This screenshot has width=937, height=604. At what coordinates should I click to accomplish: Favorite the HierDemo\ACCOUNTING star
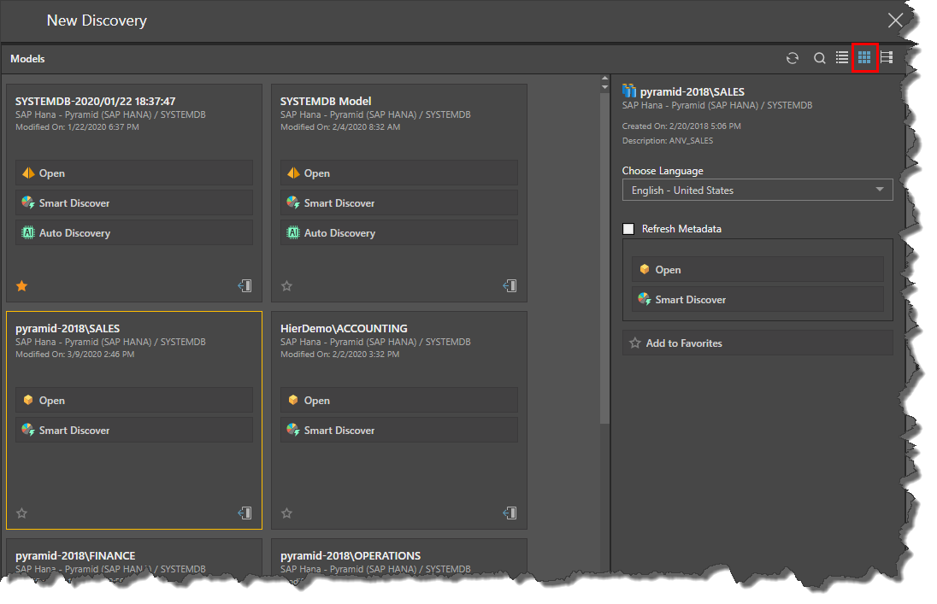coord(287,513)
